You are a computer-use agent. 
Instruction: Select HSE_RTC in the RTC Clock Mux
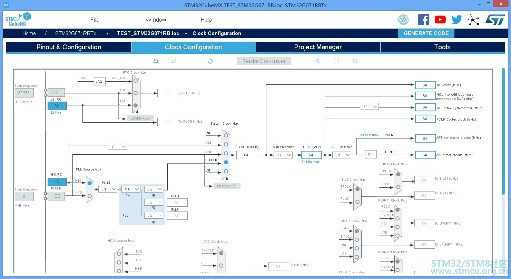tap(136, 81)
